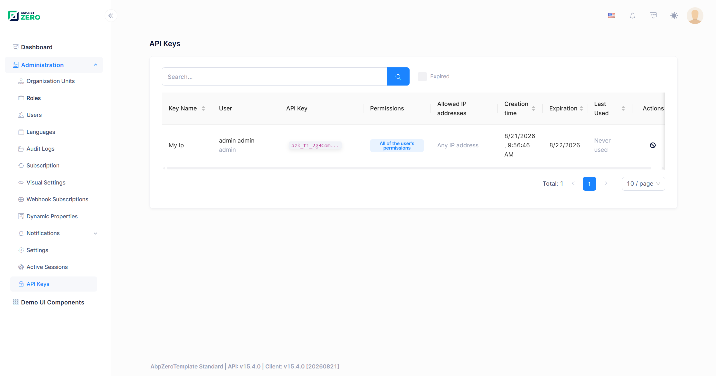716x376 pixels.
Task: Go to next page arrow
Action: click(606, 183)
